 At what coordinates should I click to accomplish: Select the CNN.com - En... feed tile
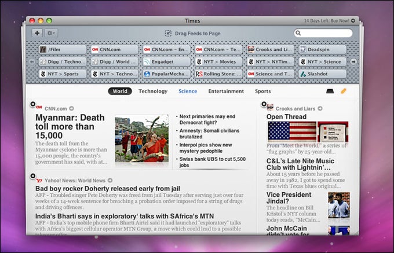(167, 49)
